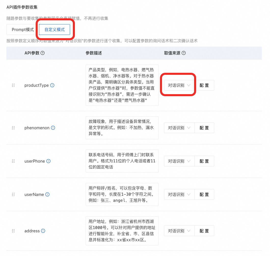Click the userPhone parameter name
This screenshot has height=256, width=270.
point(35,161)
